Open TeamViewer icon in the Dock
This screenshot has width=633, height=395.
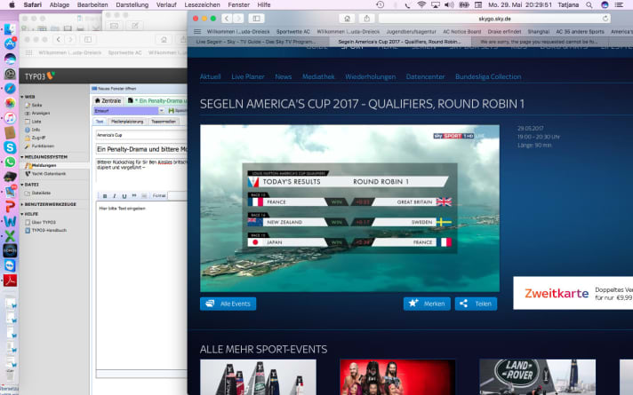[x=10, y=265]
